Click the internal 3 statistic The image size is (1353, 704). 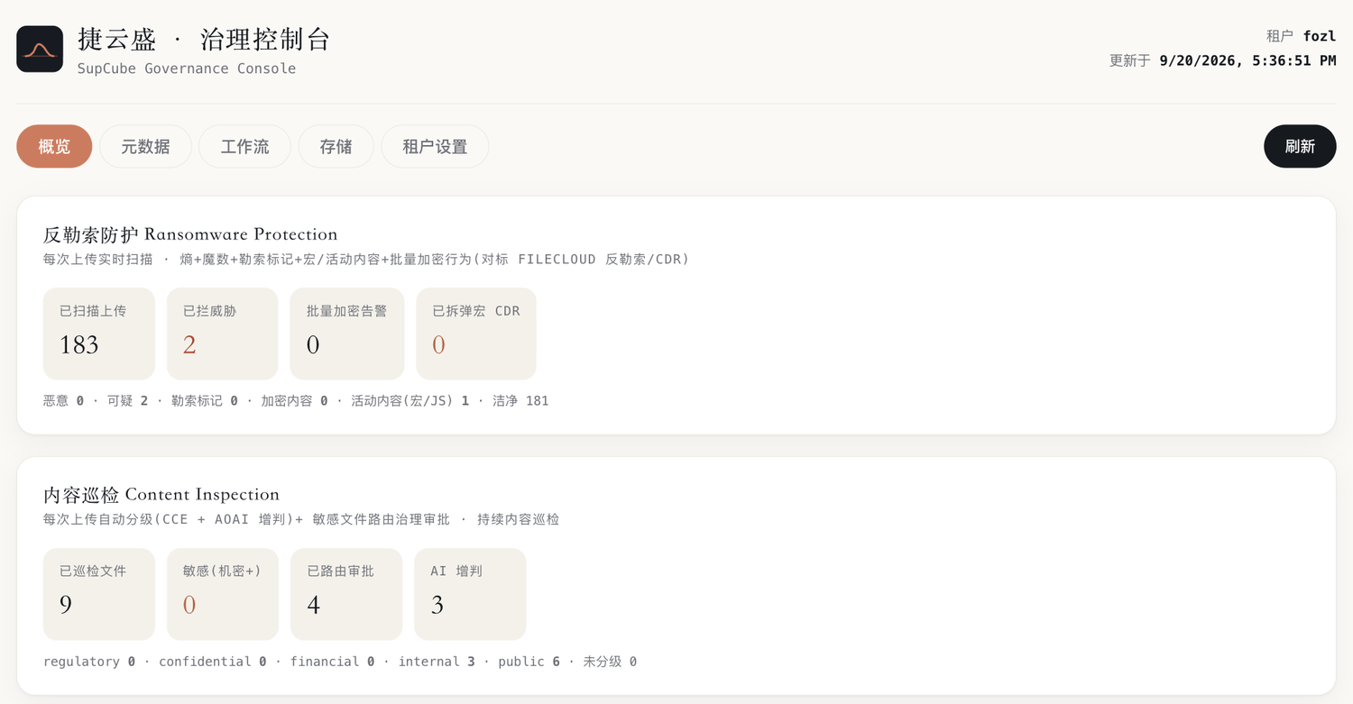tap(437, 662)
